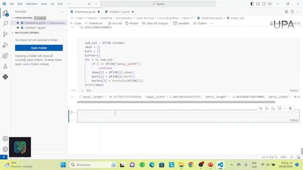Click the taskbar Búsqueda search box
303x170 pixels.
93,165
